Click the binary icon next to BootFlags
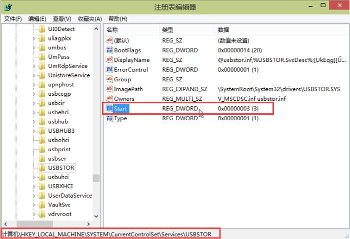Screen dimensions: 350x239 [109, 50]
